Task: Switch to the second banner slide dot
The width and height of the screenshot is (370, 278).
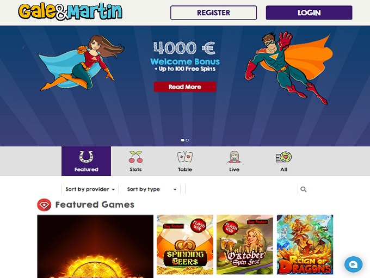Action: coord(187,140)
